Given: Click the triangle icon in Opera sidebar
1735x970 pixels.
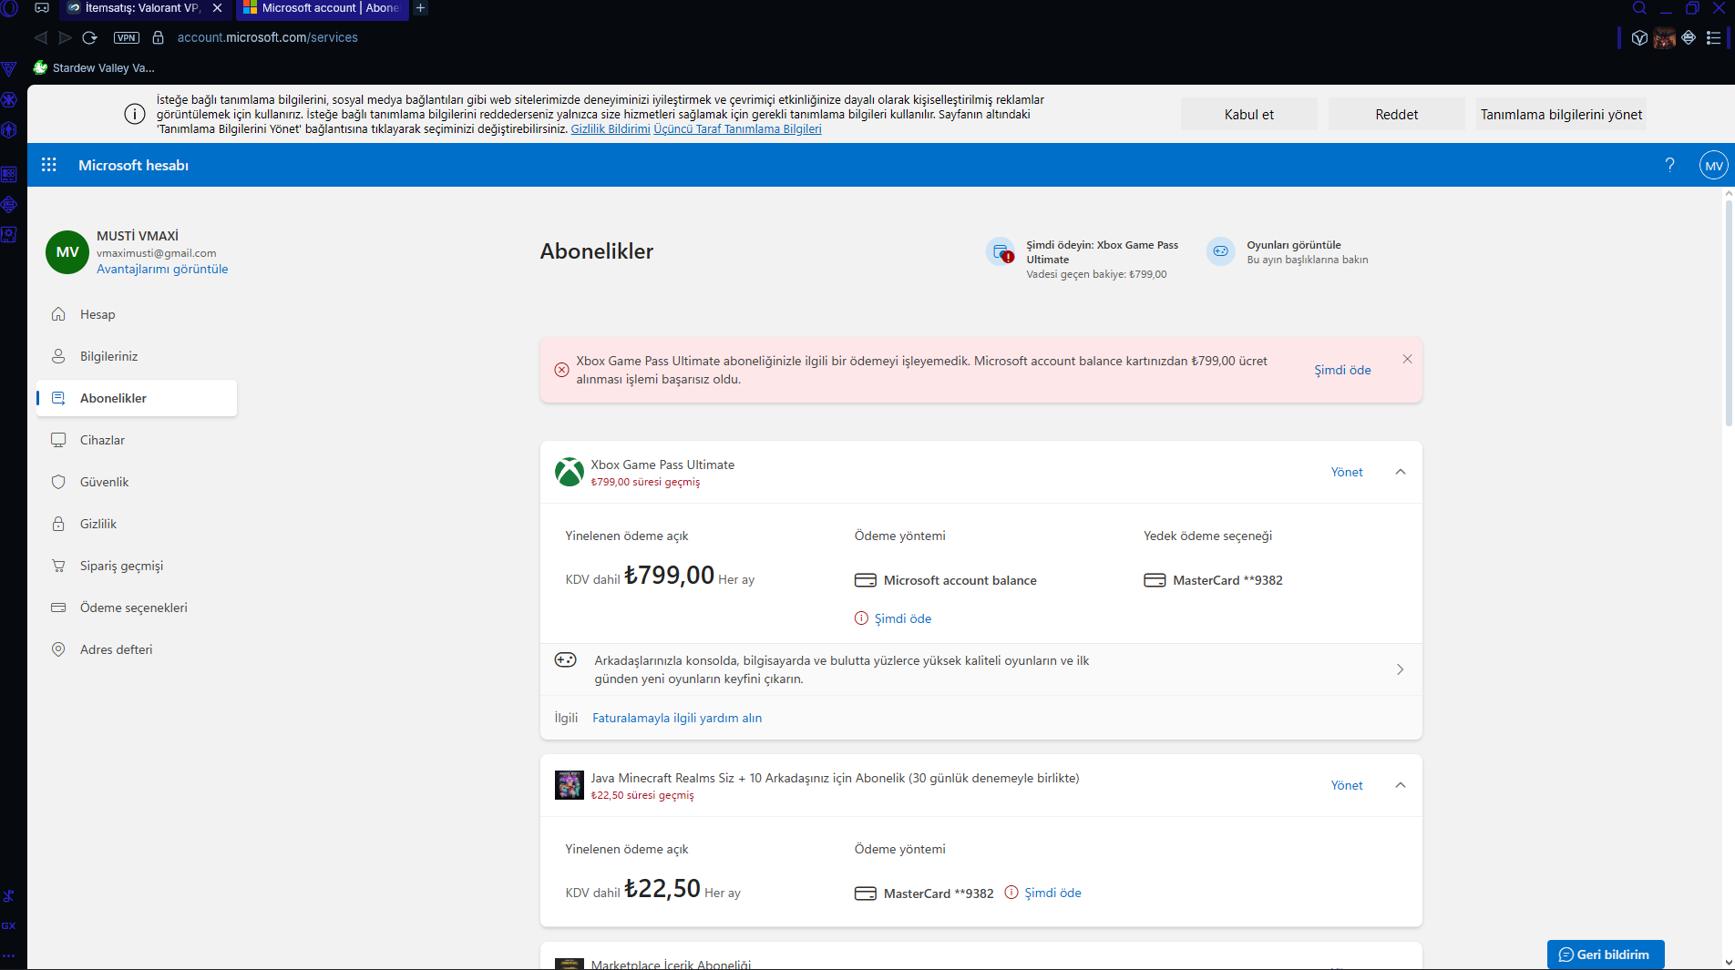Looking at the screenshot, I should click(9, 68).
